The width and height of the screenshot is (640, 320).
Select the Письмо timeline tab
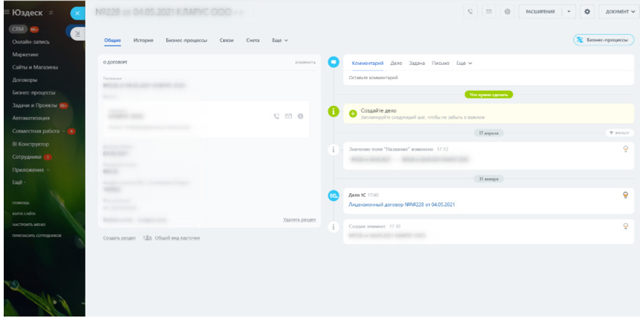[440, 63]
